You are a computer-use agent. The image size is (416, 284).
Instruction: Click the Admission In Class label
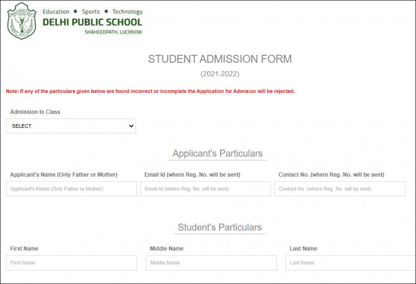pos(35,112)
